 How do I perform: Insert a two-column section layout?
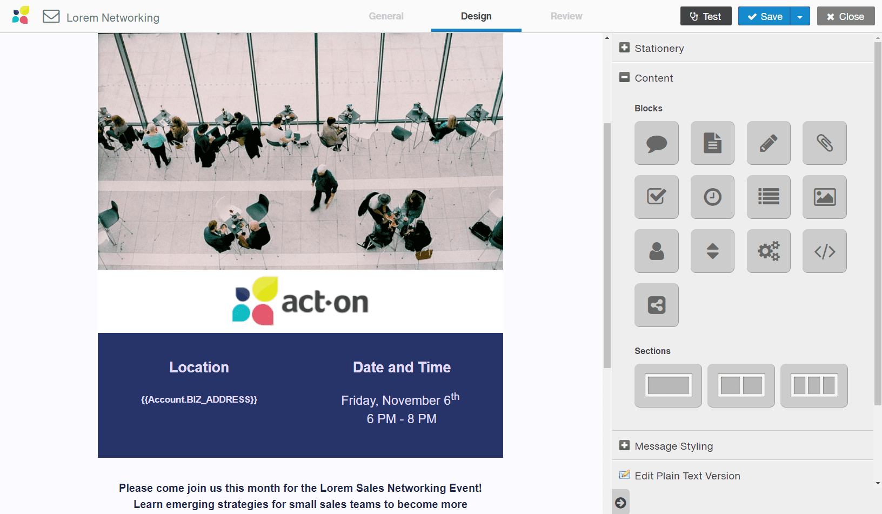tap(741, 385)
